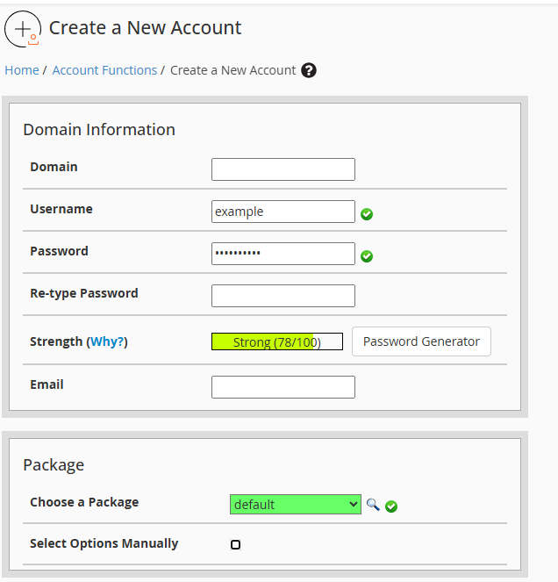The width and height of the screenshot is (558, 582).
Task: Click the Why? strength link
Action: coord(107,341)
